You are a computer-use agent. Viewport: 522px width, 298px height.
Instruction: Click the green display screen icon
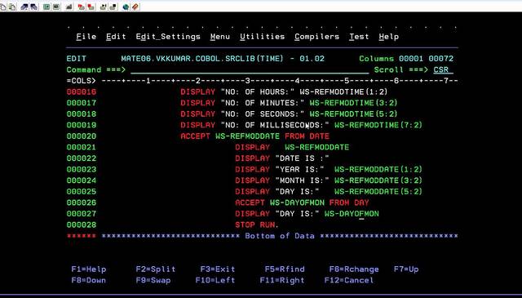pos(46,7)
